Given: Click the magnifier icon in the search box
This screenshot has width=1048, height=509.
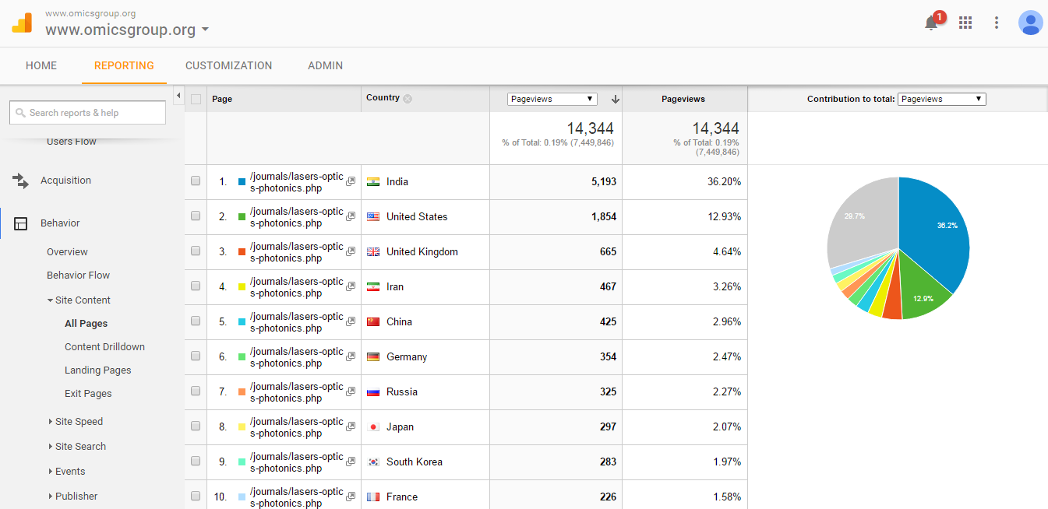Looking at the screenshot, I should [20, 113].
